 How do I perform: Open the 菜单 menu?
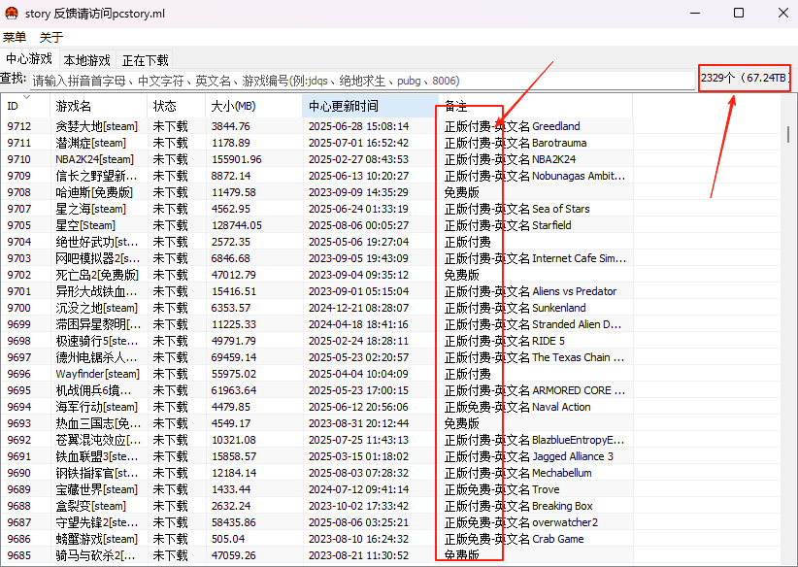coord(15,37)
